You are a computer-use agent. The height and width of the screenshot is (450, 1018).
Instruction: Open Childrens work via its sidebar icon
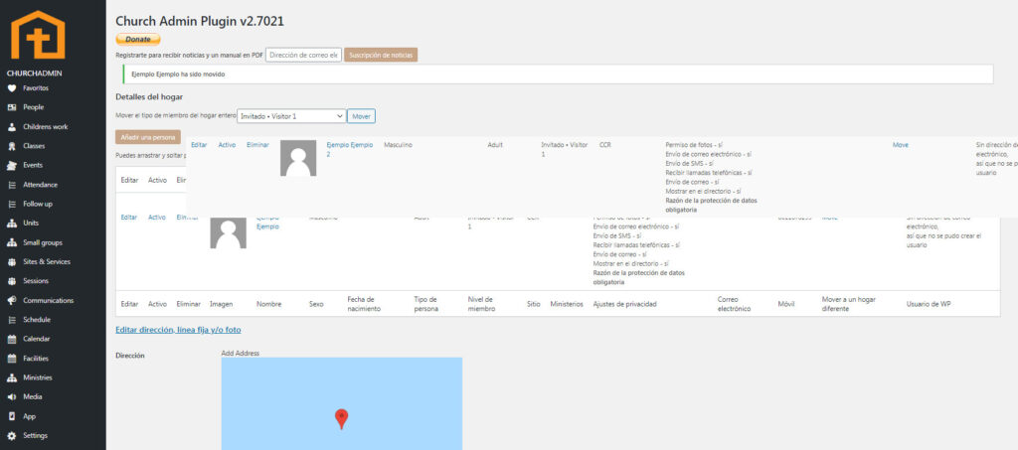click(x=12, y=126)
